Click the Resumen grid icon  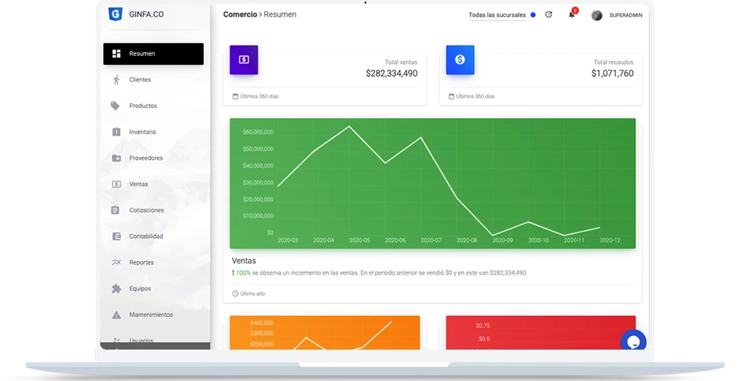[x=117, y=54]
